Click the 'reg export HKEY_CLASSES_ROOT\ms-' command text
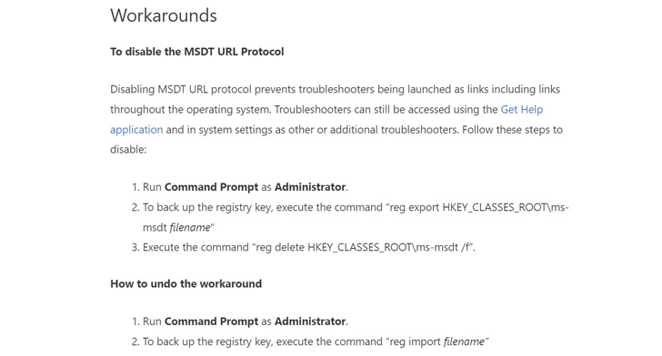The image size is (662, 356). click(479, 208)
